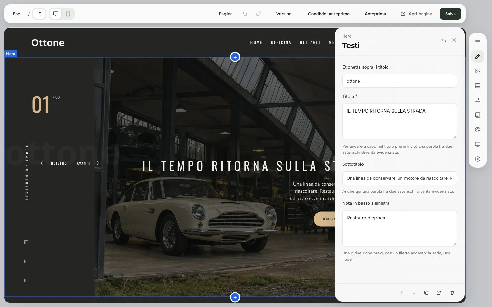Click the OFFICINA navigation link

coord(281,43)
